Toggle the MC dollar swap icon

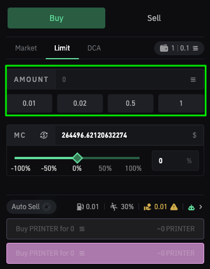(x=44, y=135)
